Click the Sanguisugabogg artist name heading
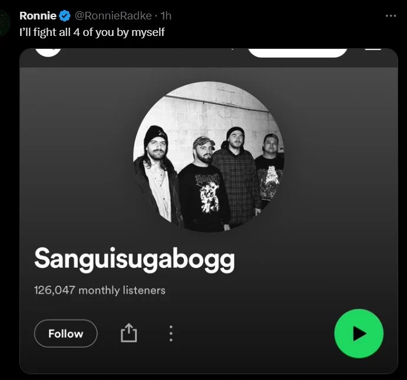 tap(134, 259)
